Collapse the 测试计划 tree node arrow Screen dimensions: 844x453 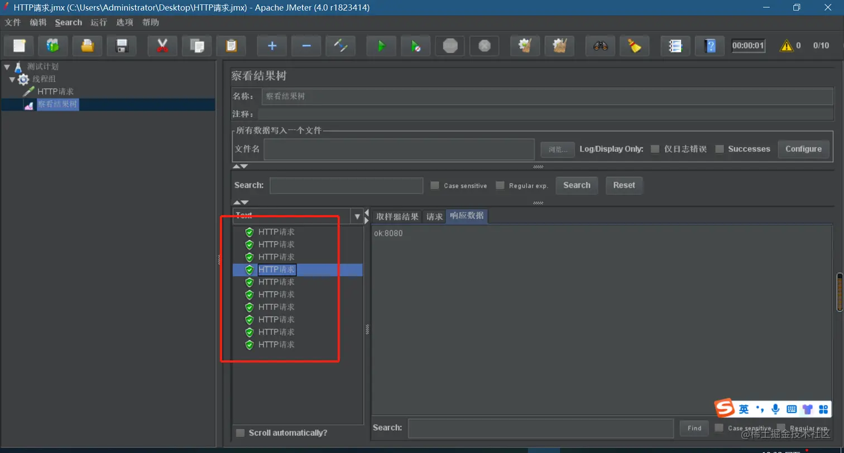point(7,67)
